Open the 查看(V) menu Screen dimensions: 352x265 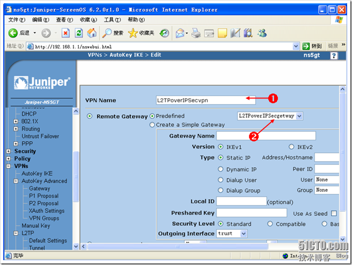click(x=65, y=20)
